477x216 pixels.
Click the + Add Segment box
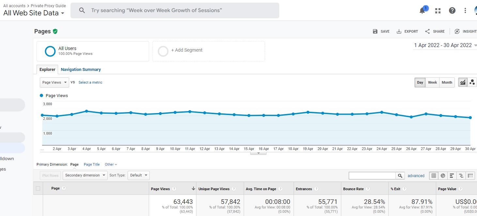coord(208,51)
